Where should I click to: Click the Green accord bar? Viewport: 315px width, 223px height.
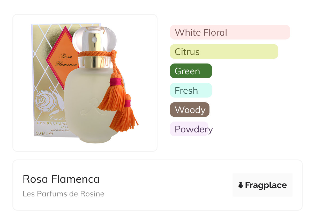pyautogui.click(x=191, y=71)
